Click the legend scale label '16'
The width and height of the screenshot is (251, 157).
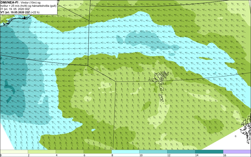click(x=224, y=155)
